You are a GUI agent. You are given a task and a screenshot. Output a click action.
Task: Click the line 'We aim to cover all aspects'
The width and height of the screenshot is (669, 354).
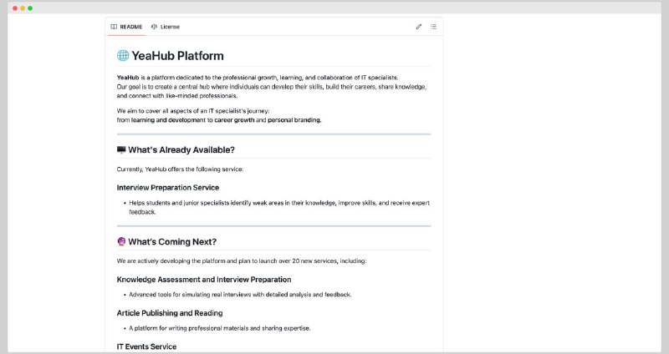coord(193,111)
